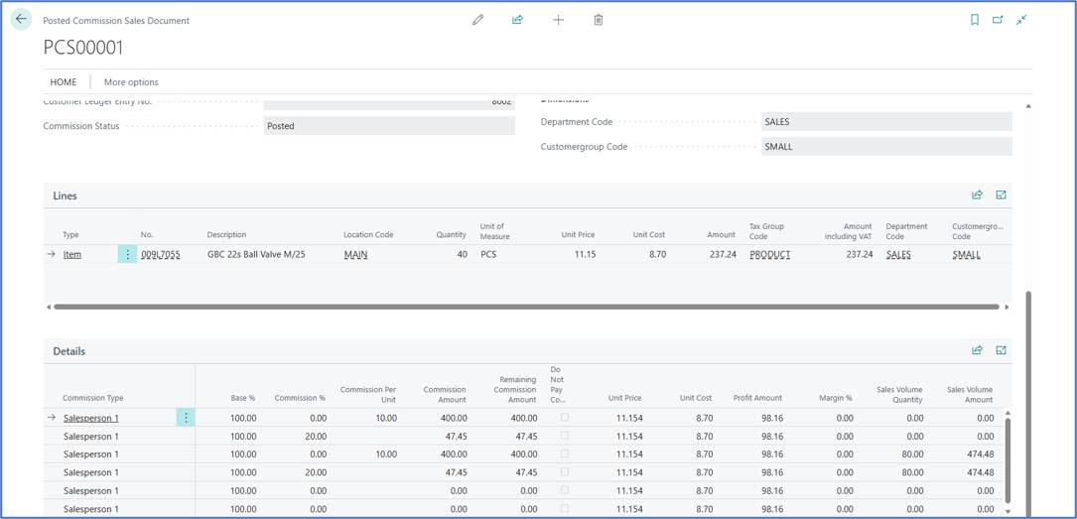Click Sales Volume Quantity 80.00 fourth row
Viewport: 1077px width, 519px height.
912,472
